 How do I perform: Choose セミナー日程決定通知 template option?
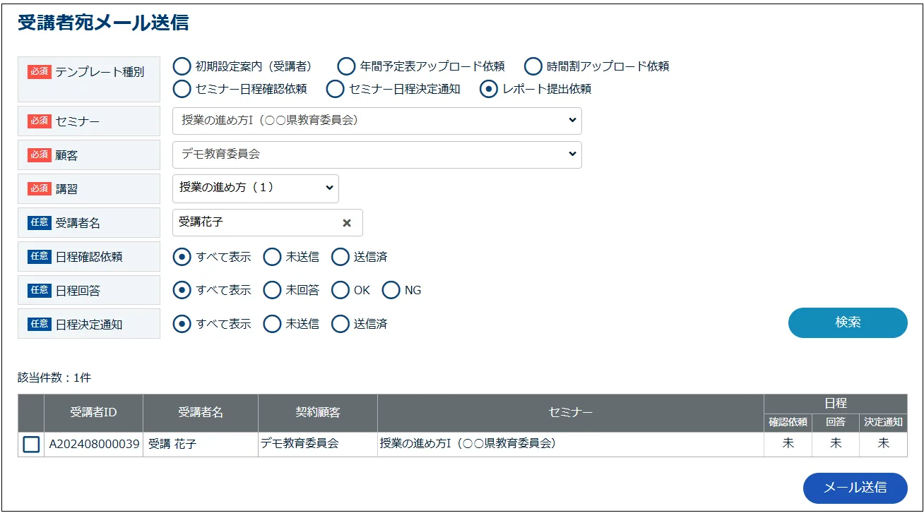pos(336,89)
